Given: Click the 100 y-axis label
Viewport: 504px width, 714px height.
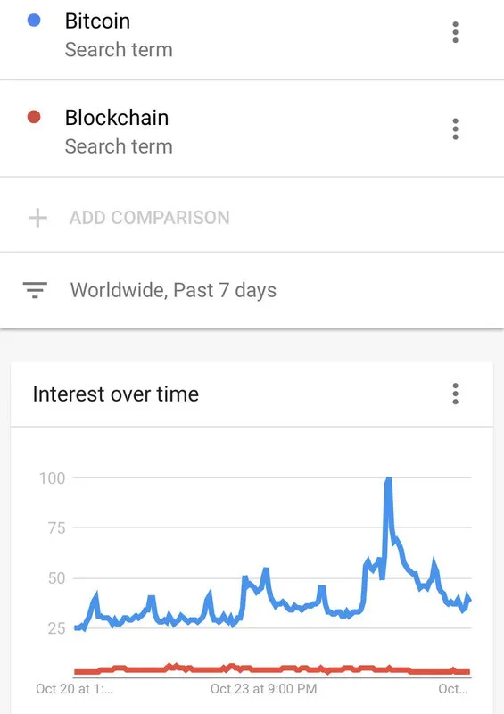Looking at the screenshot, I should tap(52, 478).
